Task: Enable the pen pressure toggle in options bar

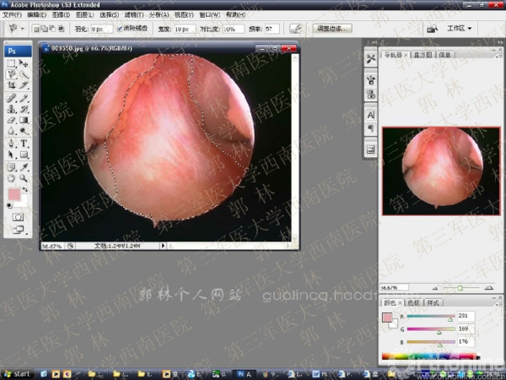Action: tap(294, 28)
